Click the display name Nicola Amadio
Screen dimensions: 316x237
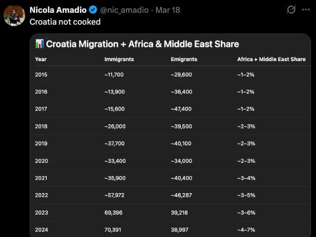[58, 10]
